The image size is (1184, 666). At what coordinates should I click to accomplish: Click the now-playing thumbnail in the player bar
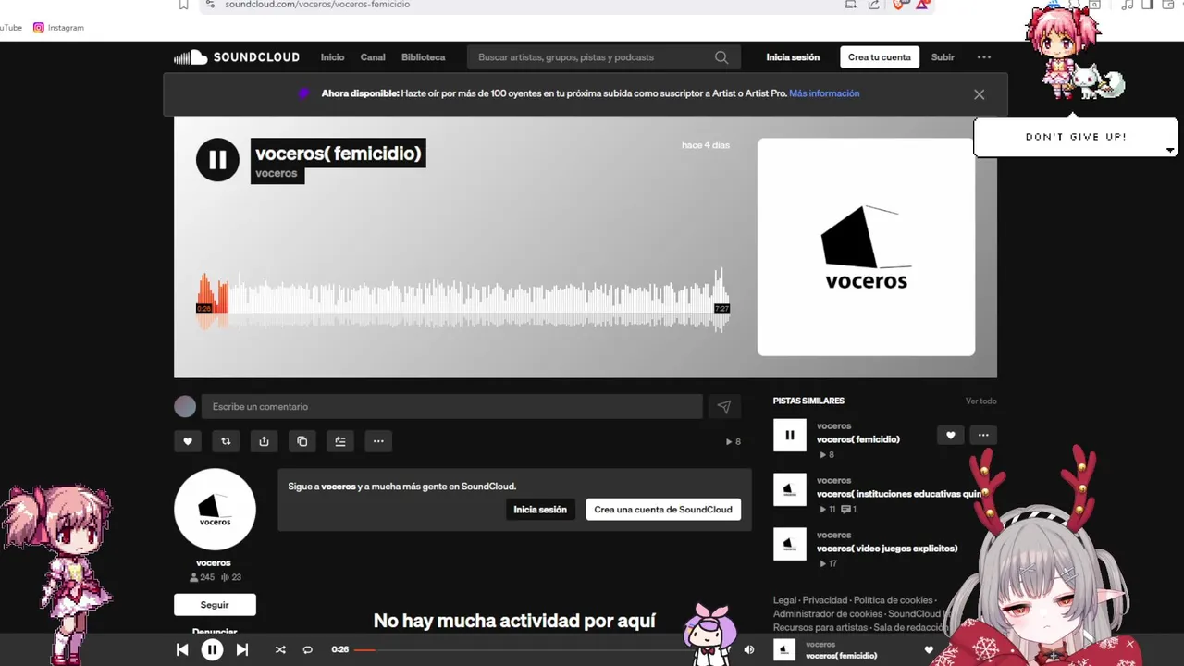pyautogui.click(x=784, y=650)
